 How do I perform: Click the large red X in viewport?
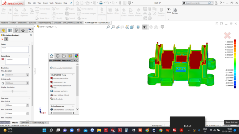[x=227, y=35]
